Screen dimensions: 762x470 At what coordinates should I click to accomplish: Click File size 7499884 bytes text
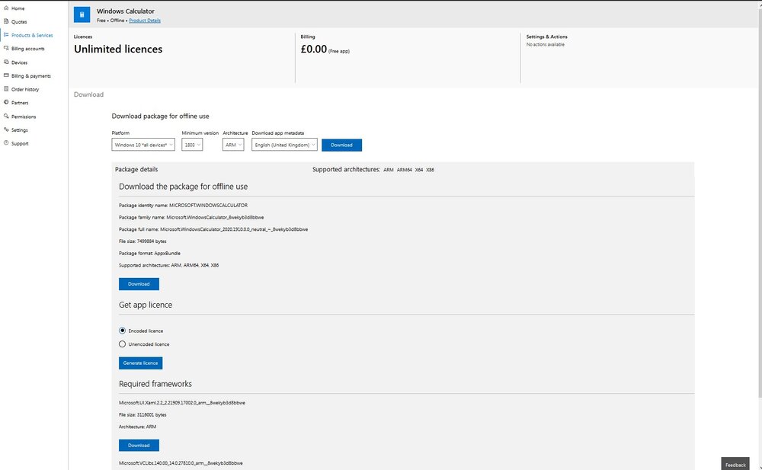143,241
